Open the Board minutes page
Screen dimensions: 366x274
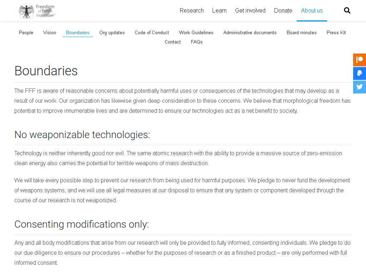tap(301, 32)
